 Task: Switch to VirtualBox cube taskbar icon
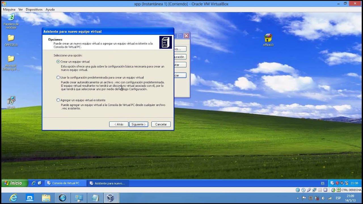pyautogui.click(x=110, y=198)
